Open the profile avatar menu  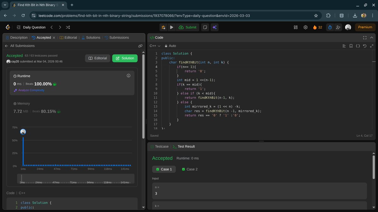click(348, 27)
